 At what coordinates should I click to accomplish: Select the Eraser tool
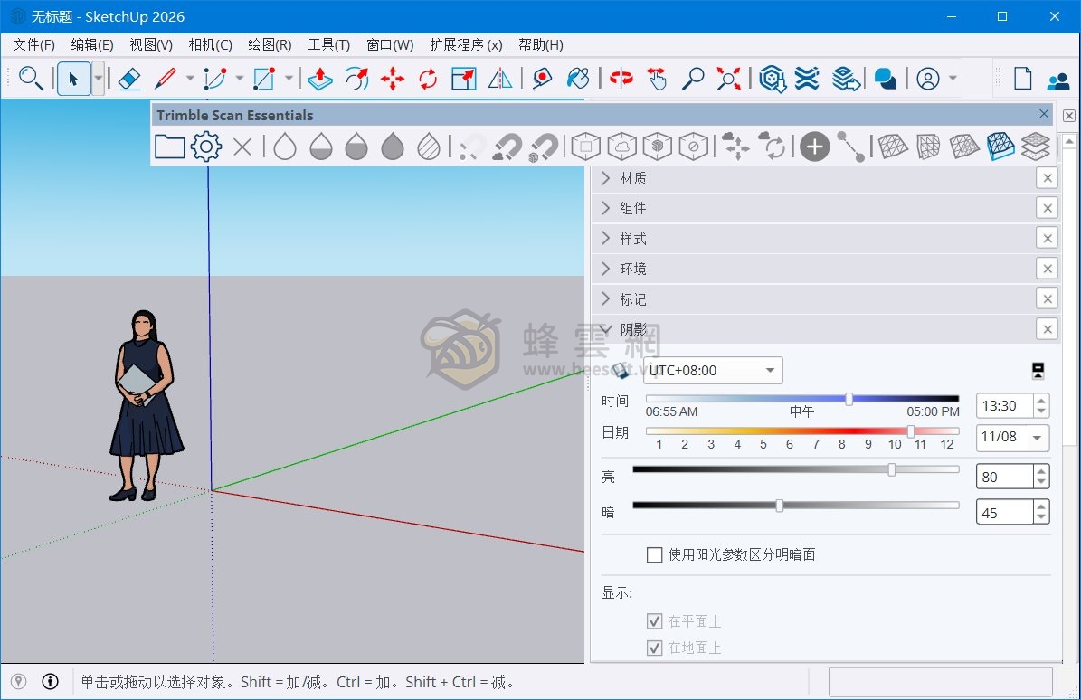(x=129, y=79)
